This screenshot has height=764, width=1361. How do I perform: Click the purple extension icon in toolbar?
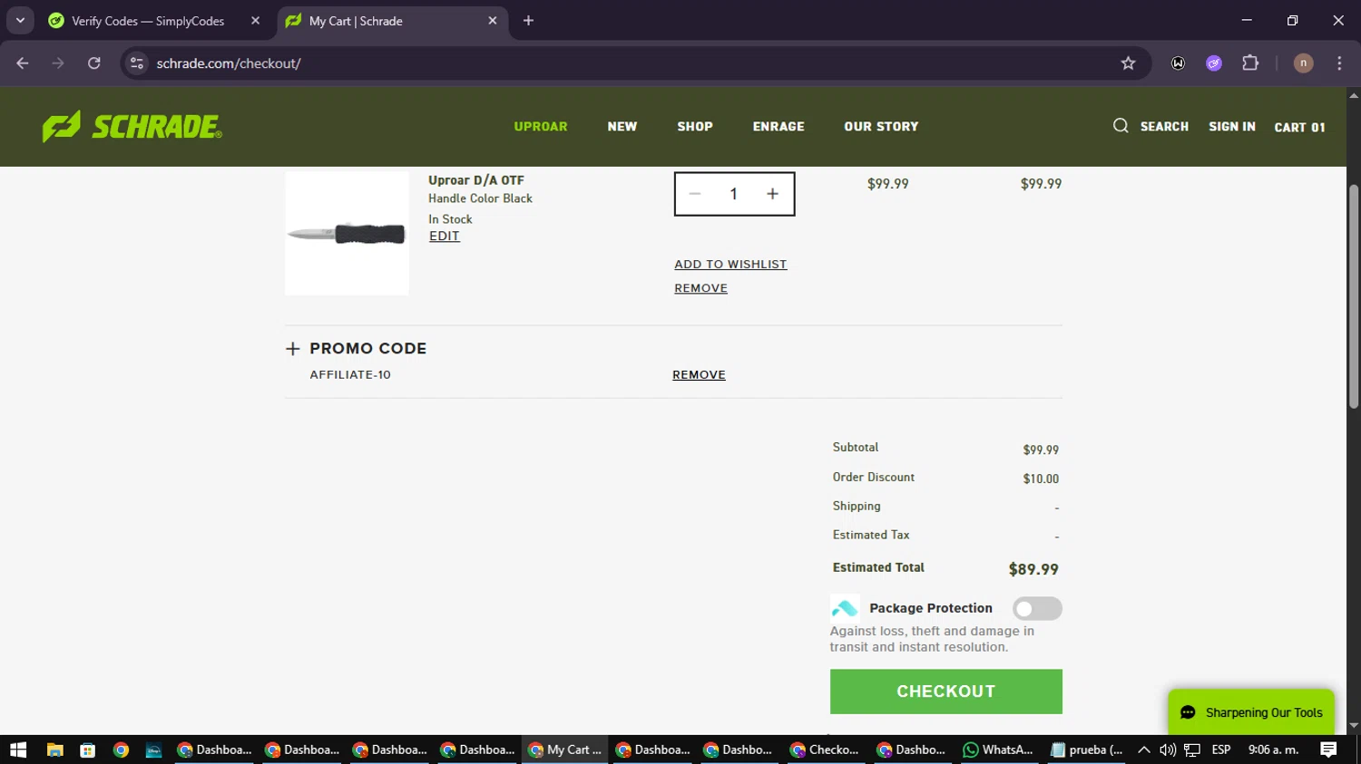click(1214, 63)
